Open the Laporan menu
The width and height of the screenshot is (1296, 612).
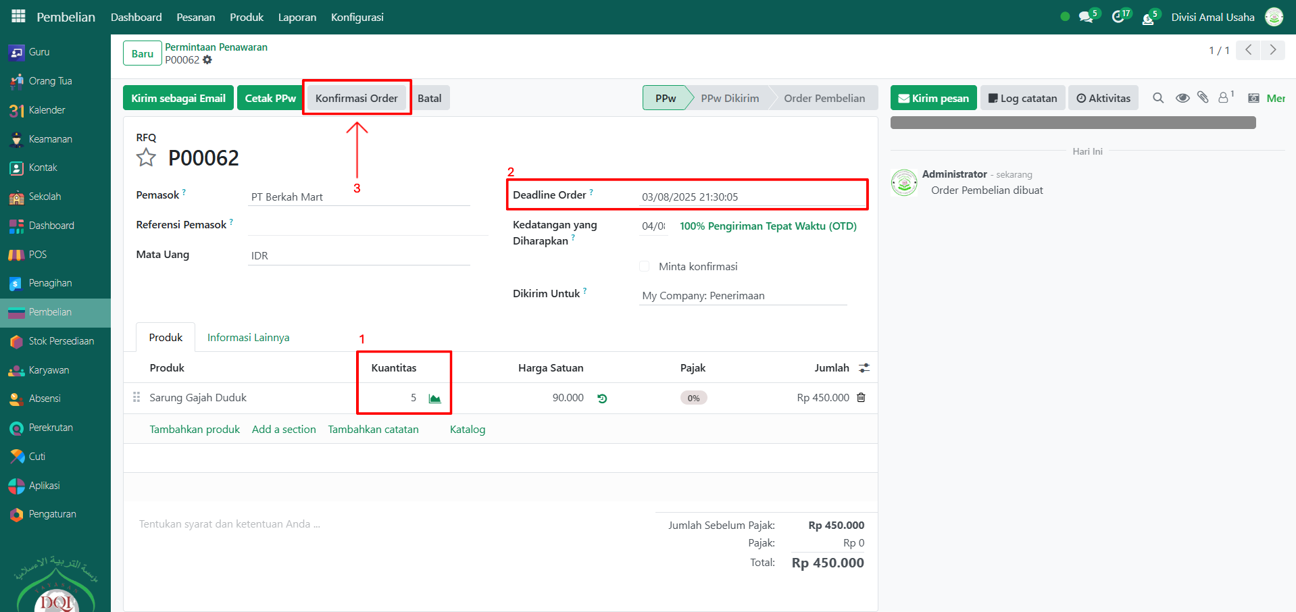tap(297, 17)
